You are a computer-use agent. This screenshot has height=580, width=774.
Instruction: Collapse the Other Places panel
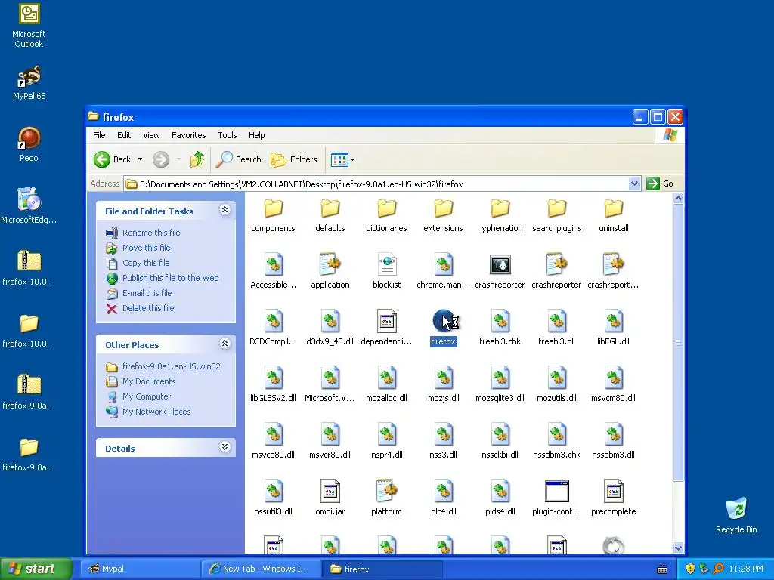click(224, 344)
